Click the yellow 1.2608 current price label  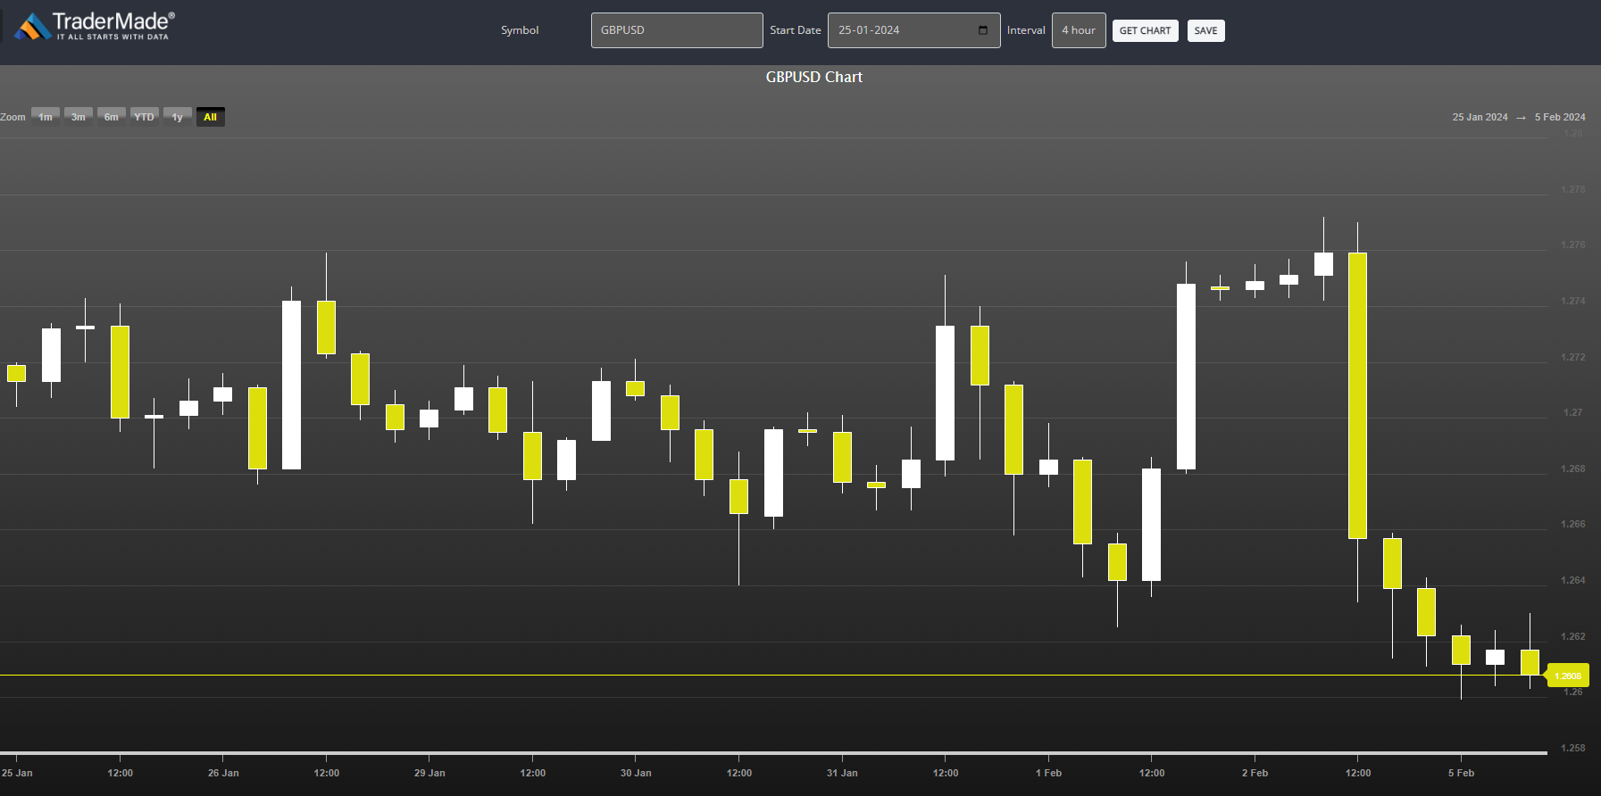(x=1568, y=676)
